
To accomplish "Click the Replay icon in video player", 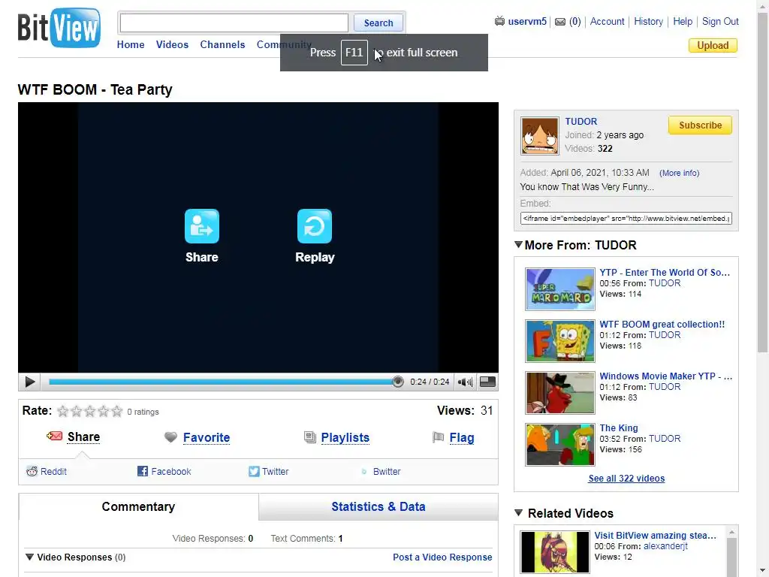I will tap(315, 226).
